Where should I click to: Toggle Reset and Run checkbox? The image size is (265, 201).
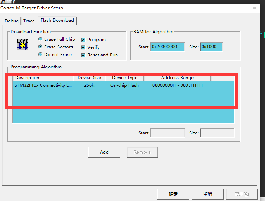coord(83,55)
